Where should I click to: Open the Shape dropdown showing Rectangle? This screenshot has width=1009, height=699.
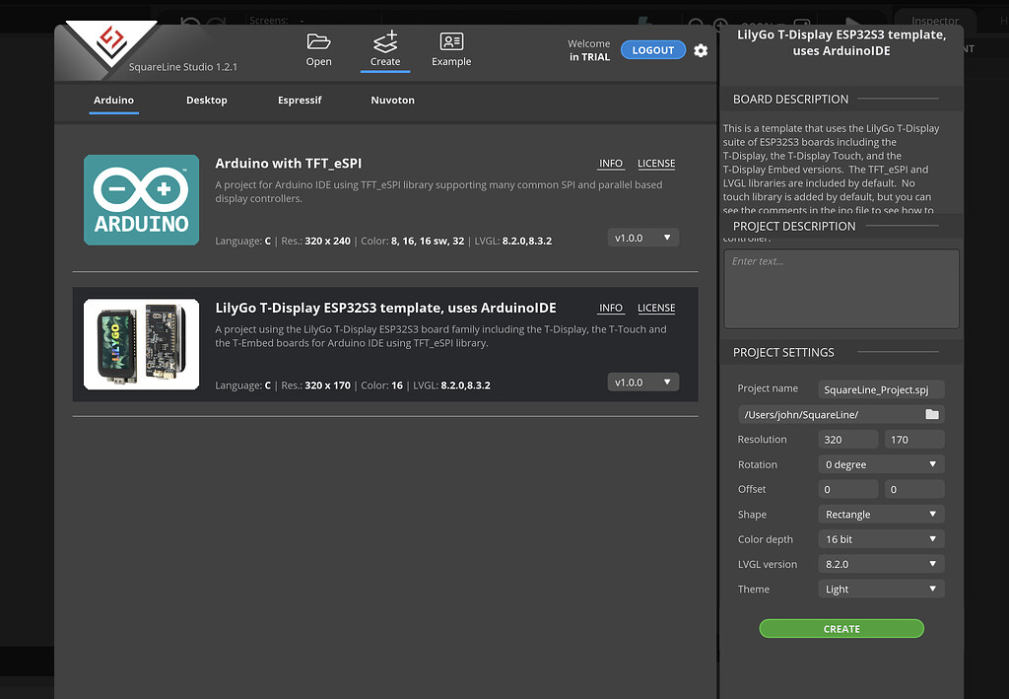[x=881, y=515]
